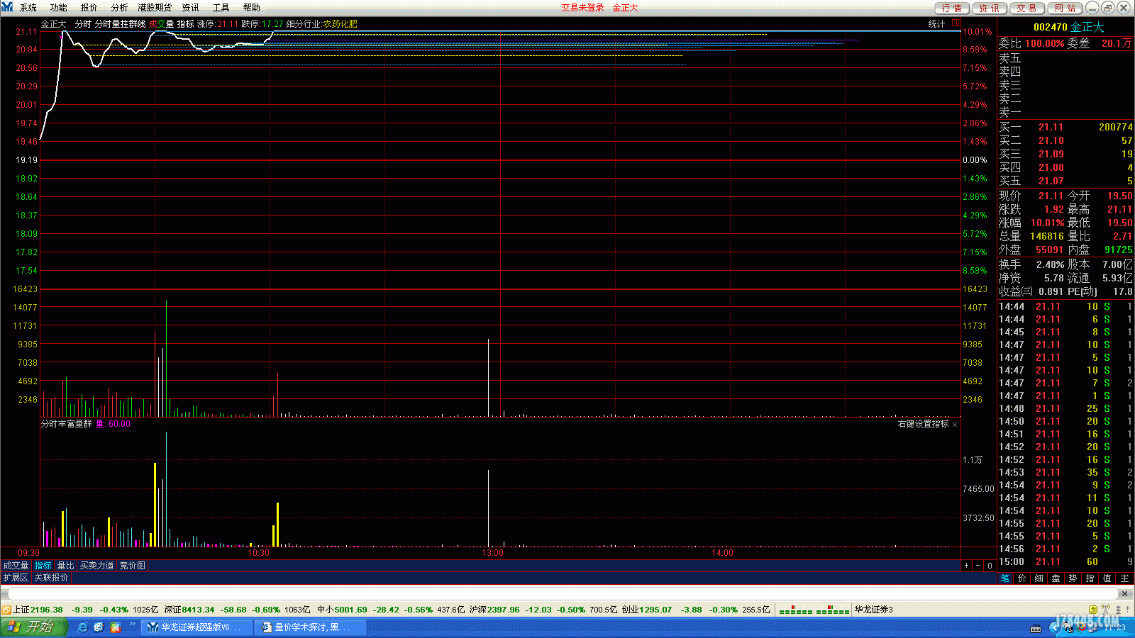This screenshot has height=638, width=1135.
Task: Click the minus button below the chart
Action: coord(978,566)
